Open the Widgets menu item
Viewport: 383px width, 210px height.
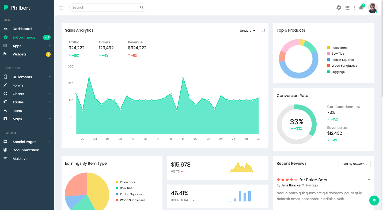tap(20, 54)
